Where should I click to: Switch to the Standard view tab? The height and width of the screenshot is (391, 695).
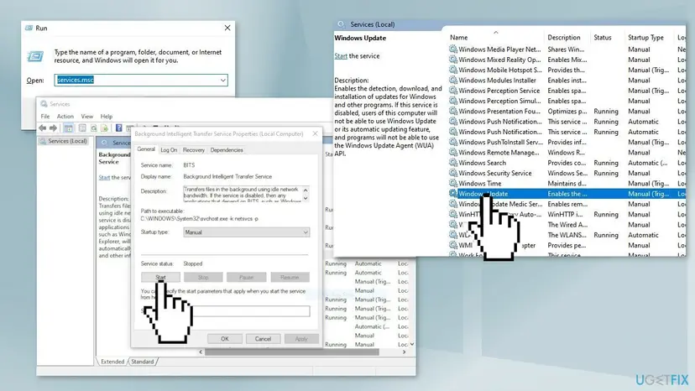tap(143, 362)
